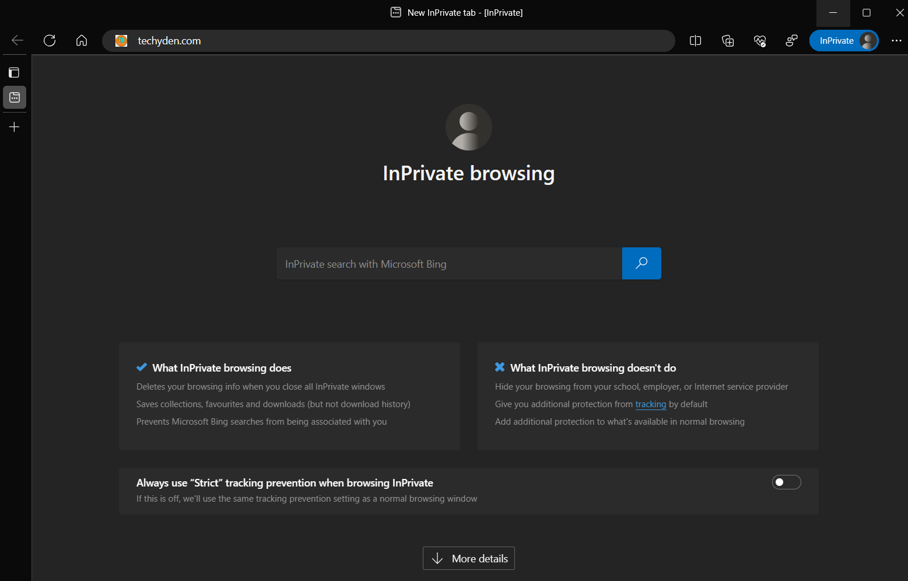The width and height of the screenshot is (908, 581).
Task: Select the active InPrivate tab in sidebar
Action: tap(14, 97)
